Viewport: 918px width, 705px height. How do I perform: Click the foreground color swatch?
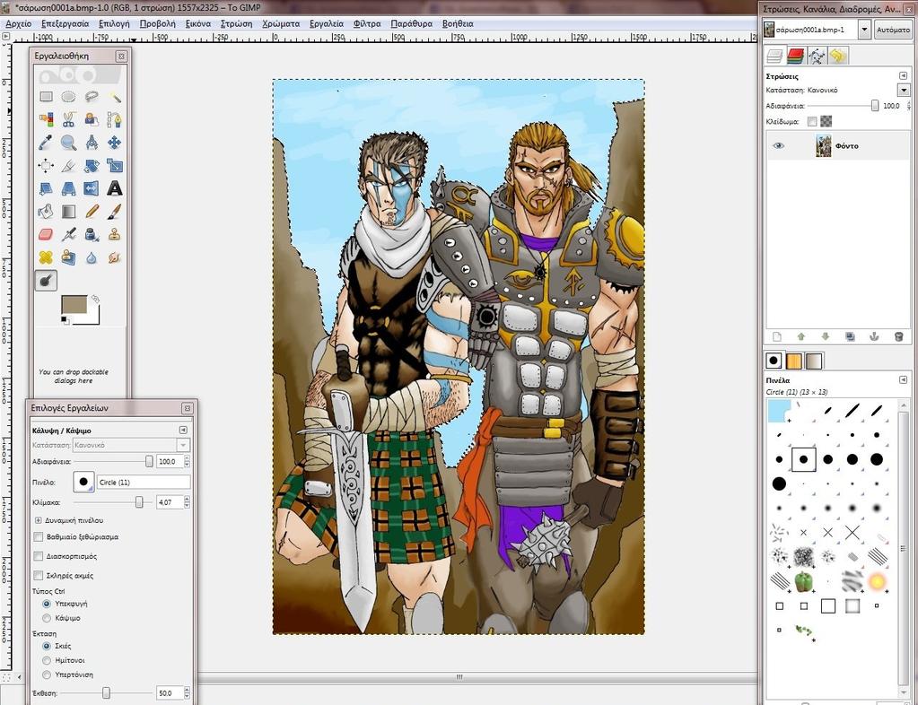tap(74, 304)
